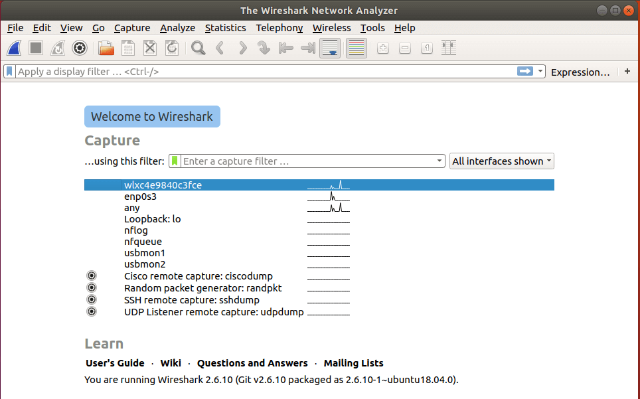
Task: Click the Welcome to Wireshark banner
Action: (152, 117)
